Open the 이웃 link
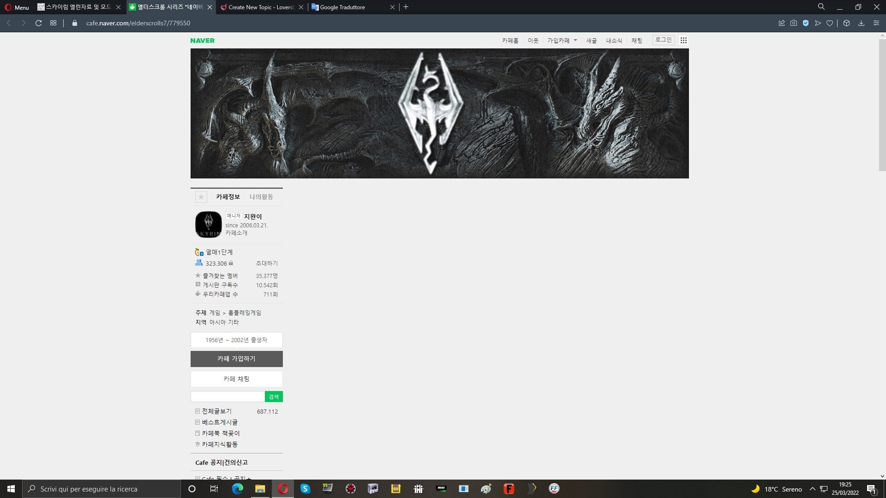 point(533,41)
